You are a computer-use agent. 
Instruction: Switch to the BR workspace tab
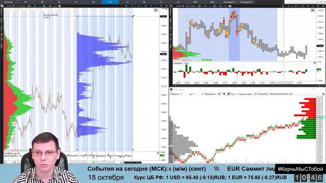[144, 2]
